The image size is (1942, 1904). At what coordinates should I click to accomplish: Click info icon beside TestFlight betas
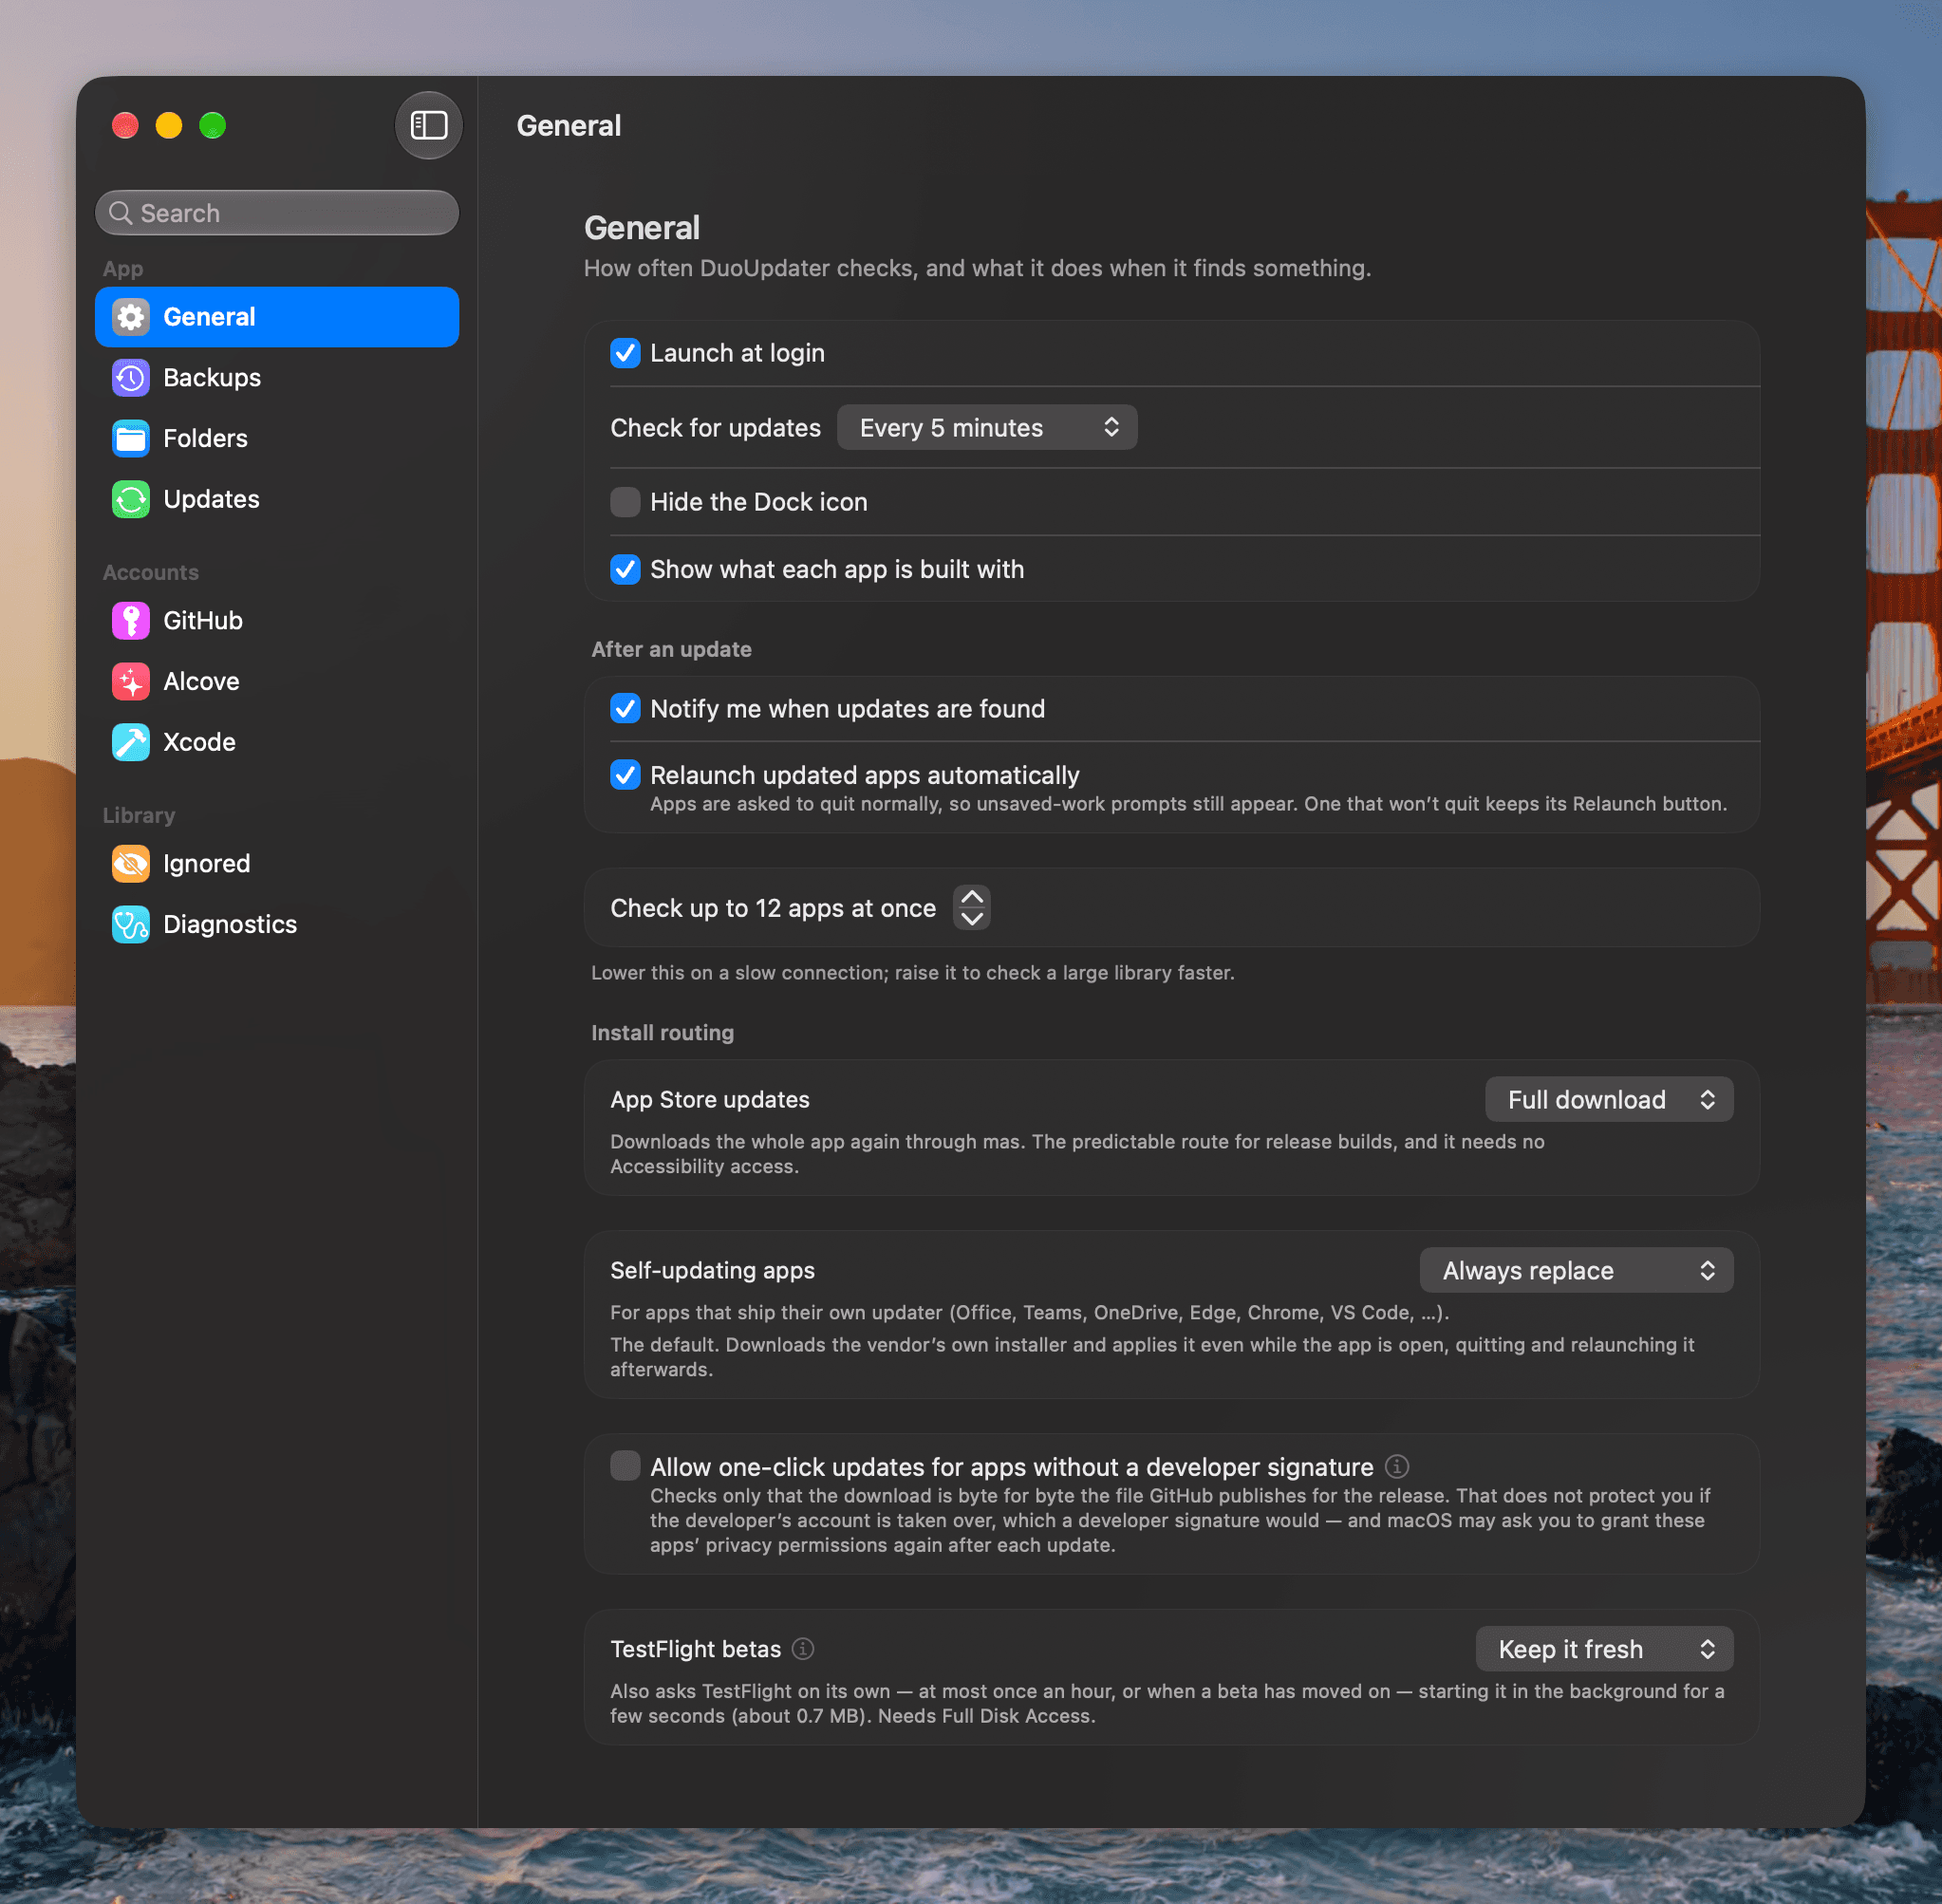click(803, 1648)
